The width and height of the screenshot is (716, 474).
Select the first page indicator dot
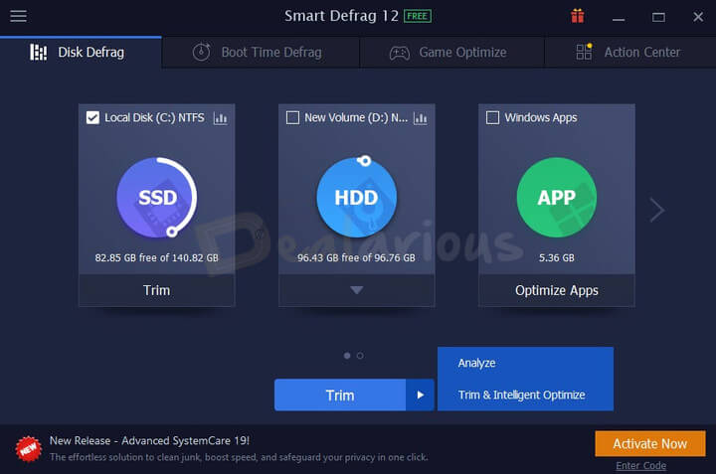[x=347, y=356]
